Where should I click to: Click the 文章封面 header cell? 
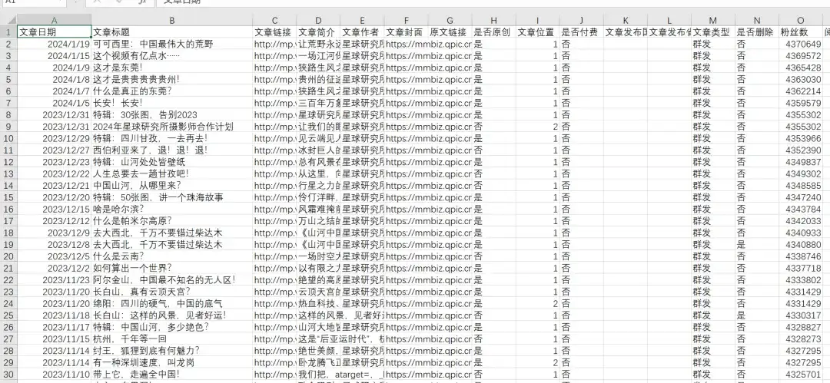(407, 32)
